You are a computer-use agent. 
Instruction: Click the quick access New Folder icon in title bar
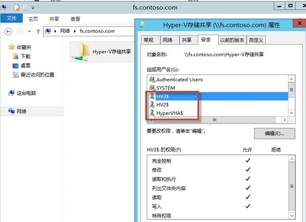tap(25, 8)
